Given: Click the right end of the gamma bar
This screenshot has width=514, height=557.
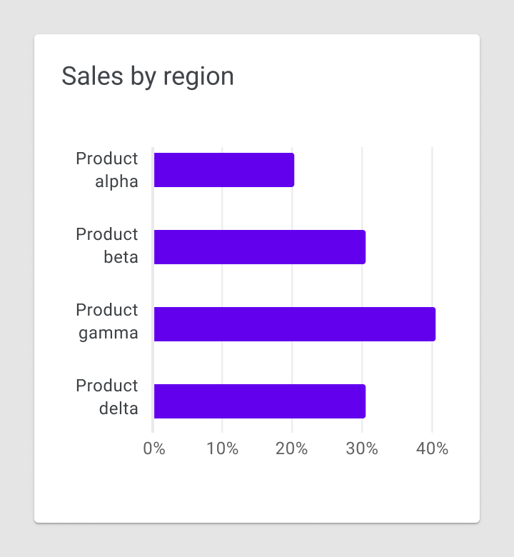Looking at the screenshot, I should 433,324.
